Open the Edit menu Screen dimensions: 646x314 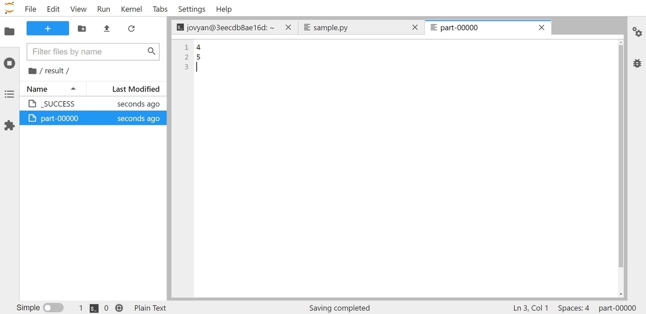point(53,9)
